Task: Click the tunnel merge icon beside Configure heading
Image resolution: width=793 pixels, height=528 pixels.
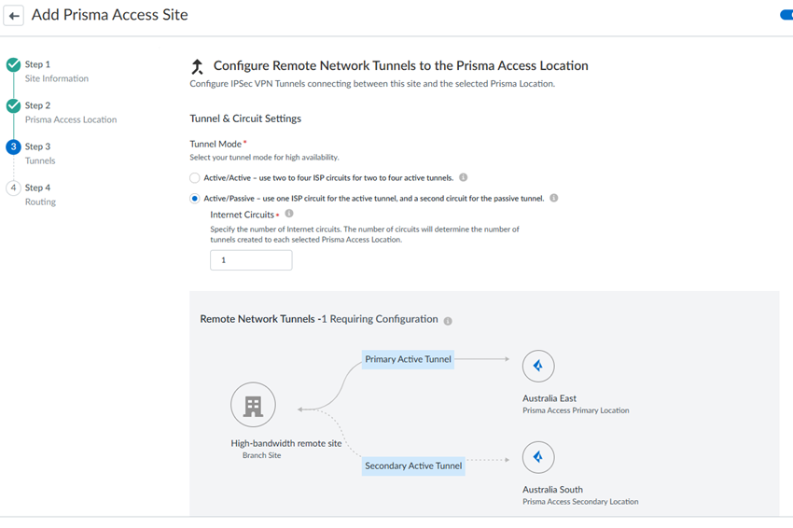Action: coord(197,66)
